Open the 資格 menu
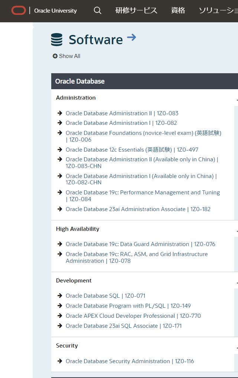This screenshot has width=238, height=378. (178, 10)
